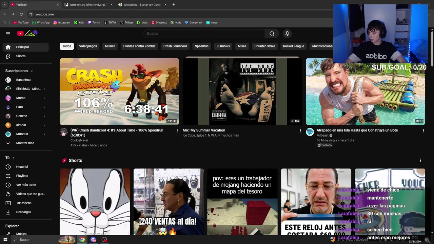
Task: Open Playlists in the sidebar
Action: [x=26, y=176]
